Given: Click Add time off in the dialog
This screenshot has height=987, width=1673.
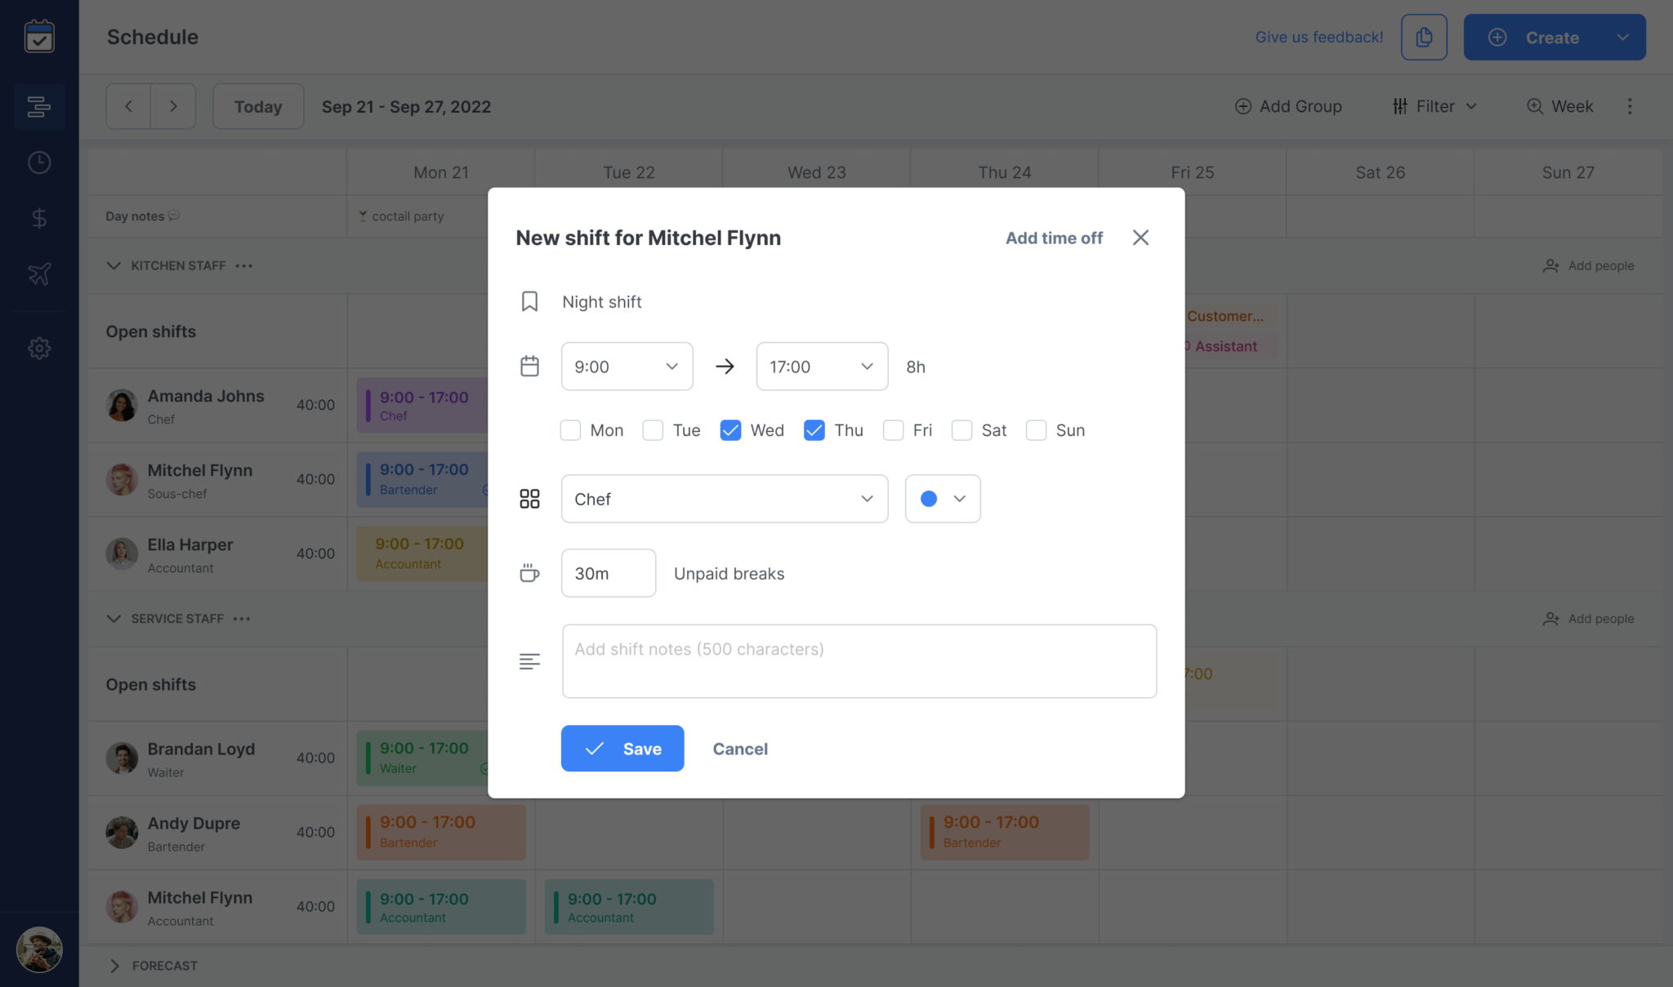Looking at the screenshot, I should pos(1053,238).
